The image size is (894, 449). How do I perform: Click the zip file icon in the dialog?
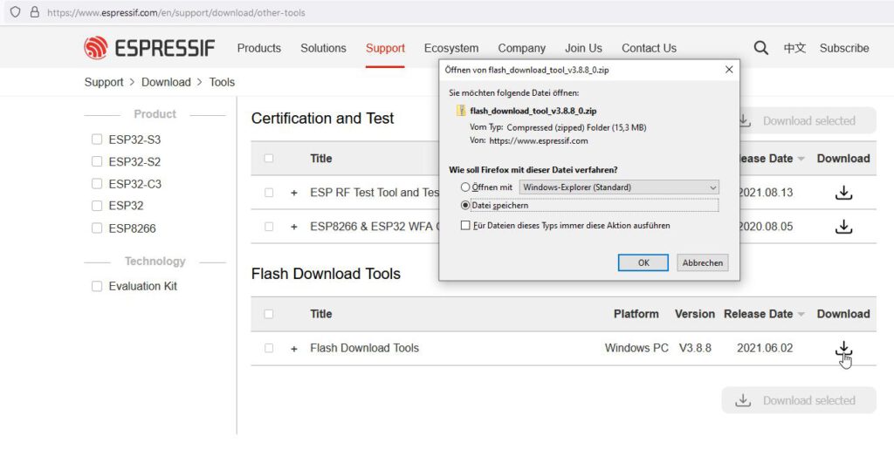pos(461,111)
